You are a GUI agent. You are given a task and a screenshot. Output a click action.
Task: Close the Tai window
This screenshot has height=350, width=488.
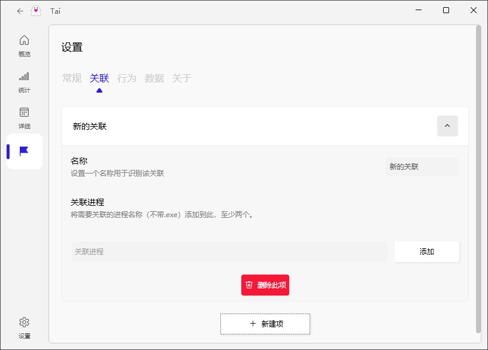pyautogui.click(x=474, y=10)
